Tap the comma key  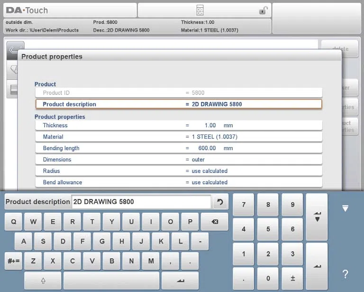pyautogui.click(x=171, y=261)
